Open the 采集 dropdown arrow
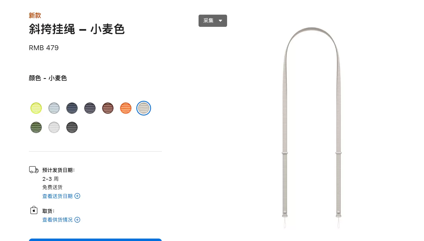424x241 pixels. click(221, 21)
